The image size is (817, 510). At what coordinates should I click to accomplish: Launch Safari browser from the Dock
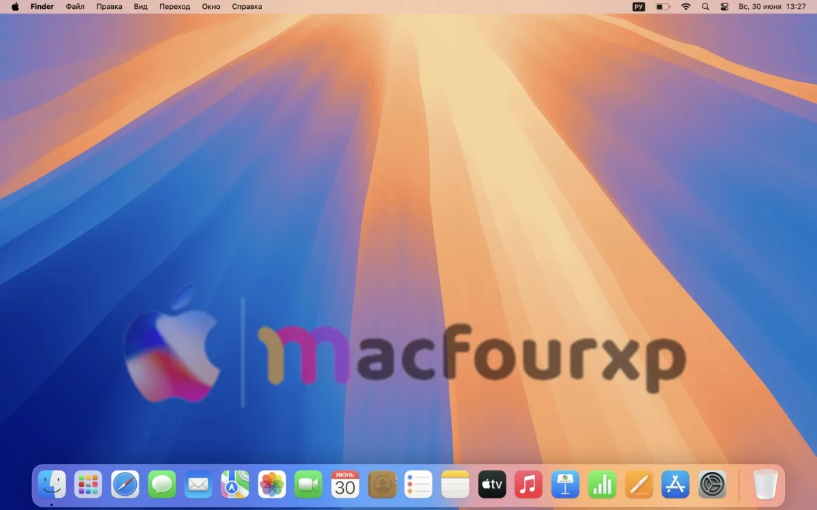click(125, 485)
